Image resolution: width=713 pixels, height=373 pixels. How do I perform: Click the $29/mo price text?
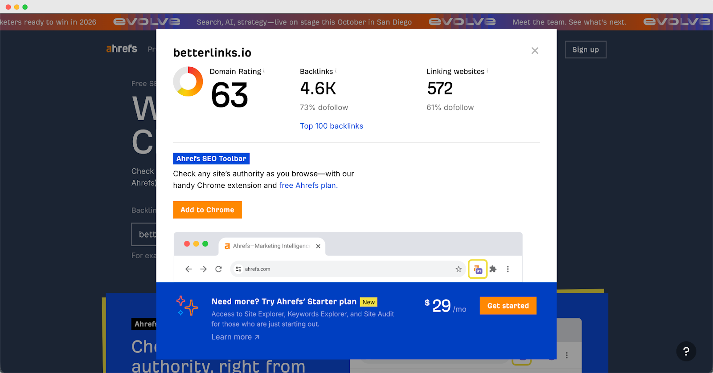(445, 306)
